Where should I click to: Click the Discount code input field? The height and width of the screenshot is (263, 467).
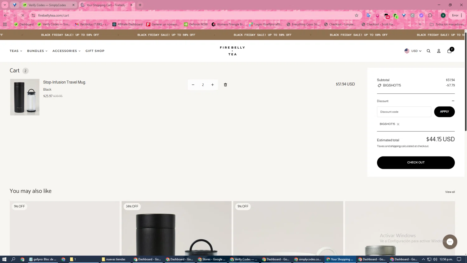coord(404,112)
